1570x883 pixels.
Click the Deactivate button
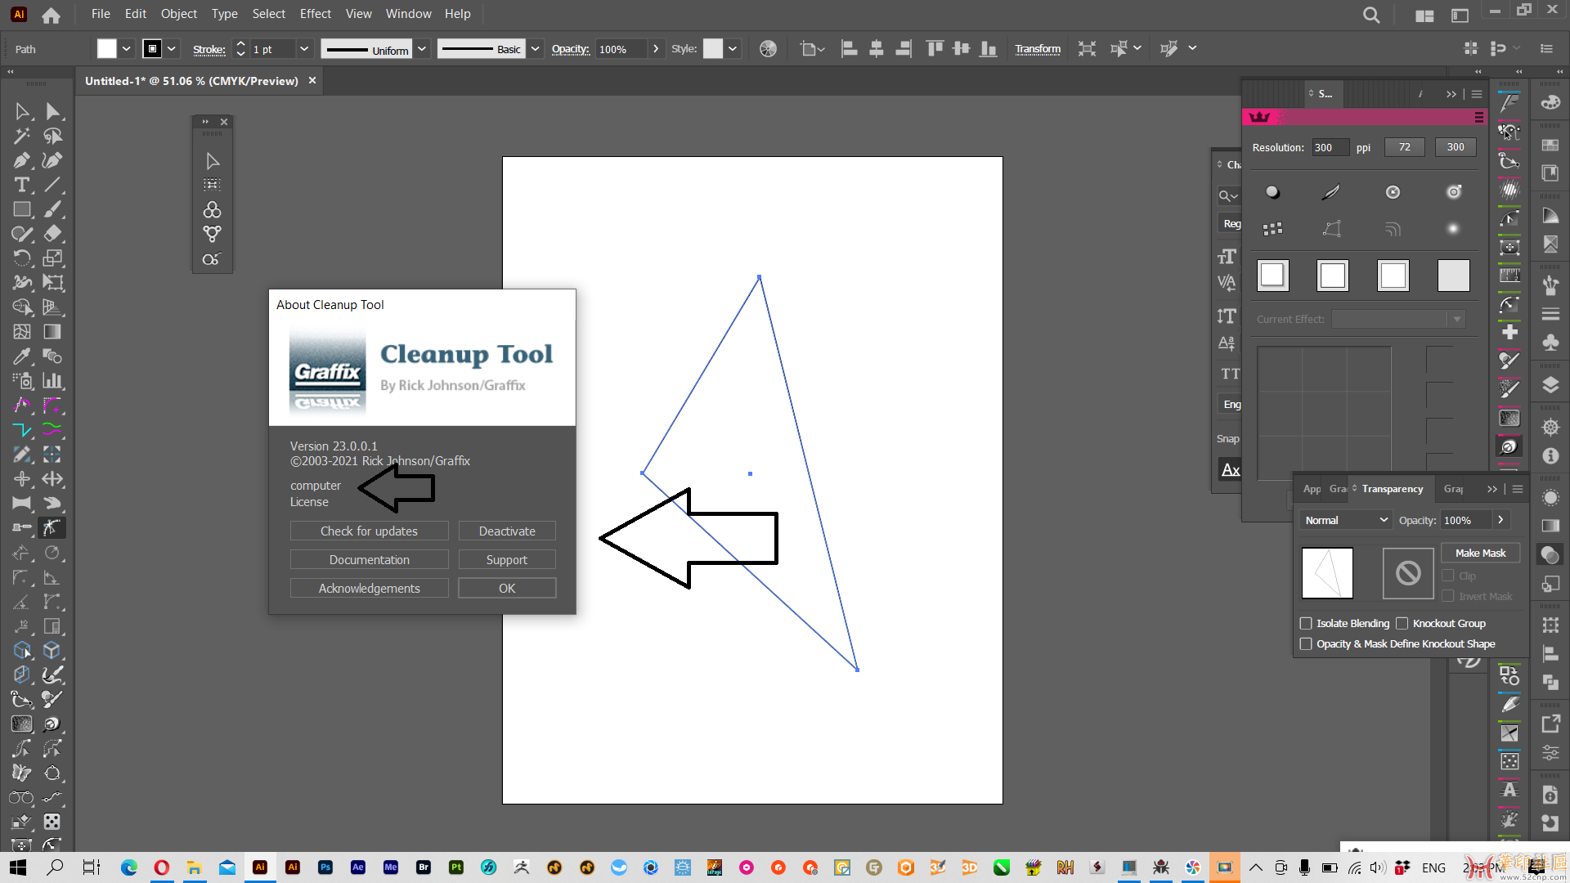(507, 531)
